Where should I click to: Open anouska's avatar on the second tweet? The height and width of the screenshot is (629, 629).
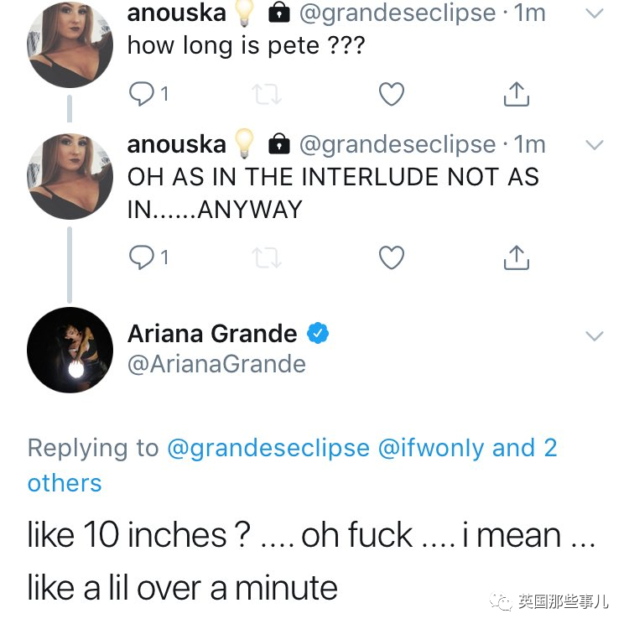(x=70, y=176)
